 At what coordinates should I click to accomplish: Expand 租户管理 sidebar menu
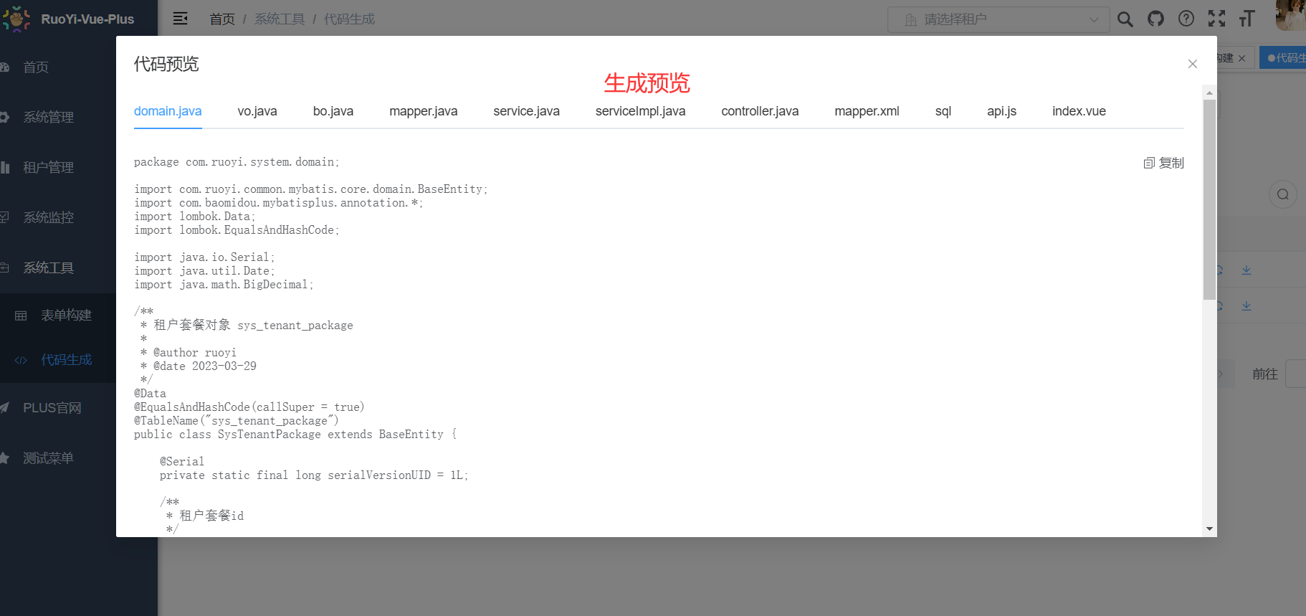(x=48, y=168)
